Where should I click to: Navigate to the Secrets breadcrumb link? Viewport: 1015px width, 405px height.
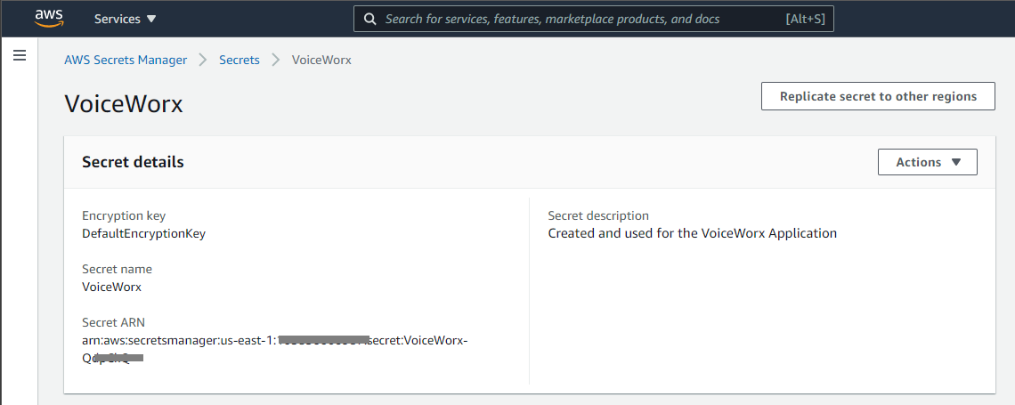(x=239, y=60)
